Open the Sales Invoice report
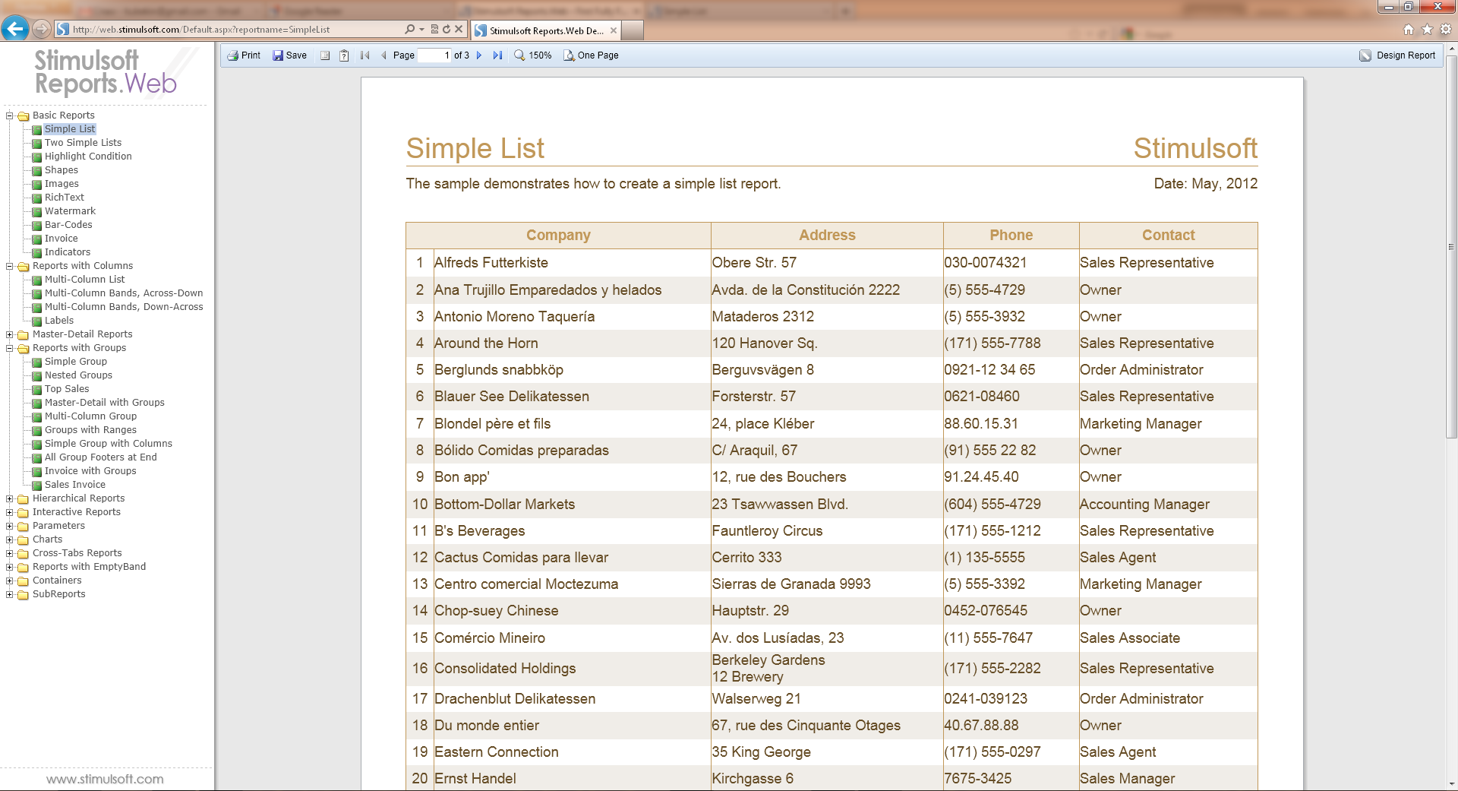Screen dimensions: 1458x791 pyautogui.click(x=75, y=485)
